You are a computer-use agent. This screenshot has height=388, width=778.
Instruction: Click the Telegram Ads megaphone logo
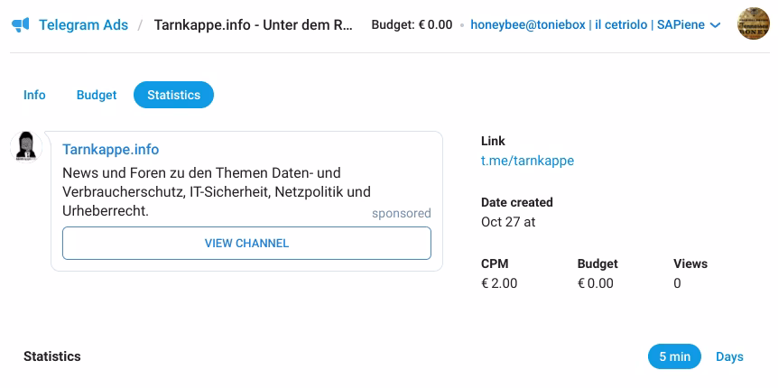pos(20,25)
